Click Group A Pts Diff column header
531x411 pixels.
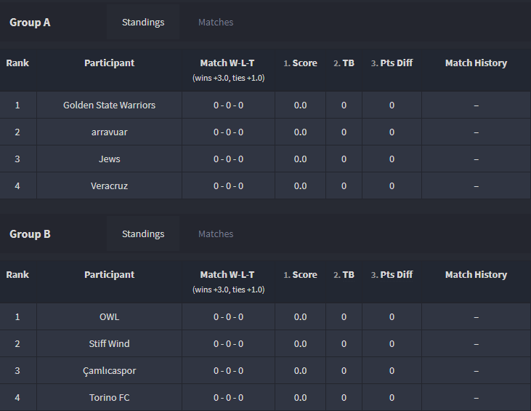[x=392, y=63]
